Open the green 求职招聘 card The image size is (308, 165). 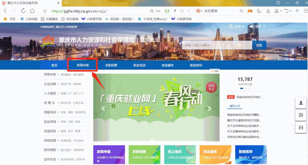(144, 155)
